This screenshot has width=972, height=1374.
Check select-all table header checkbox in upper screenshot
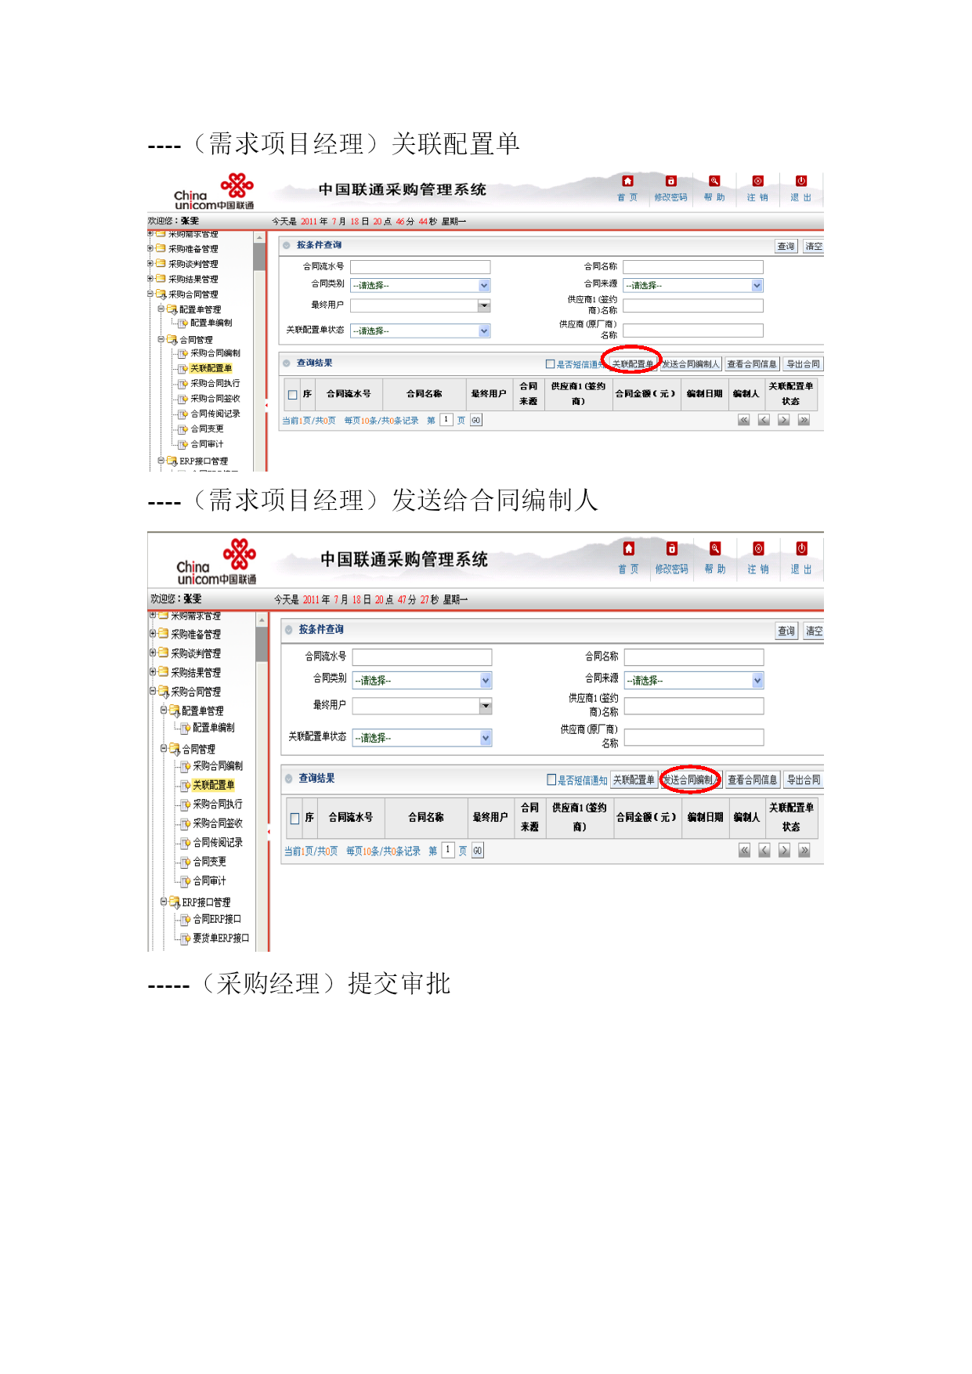tap(292, 395)
